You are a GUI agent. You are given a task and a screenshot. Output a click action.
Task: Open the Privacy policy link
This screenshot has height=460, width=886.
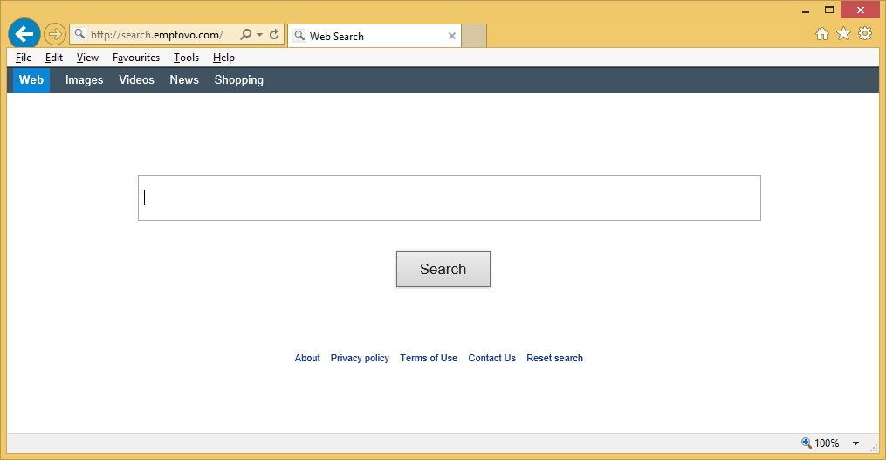coord(360,359)
